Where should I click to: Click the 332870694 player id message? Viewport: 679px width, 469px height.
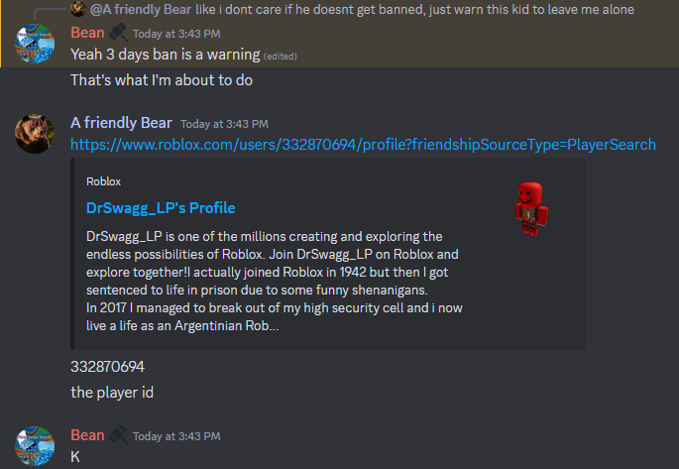click(107, 367)
